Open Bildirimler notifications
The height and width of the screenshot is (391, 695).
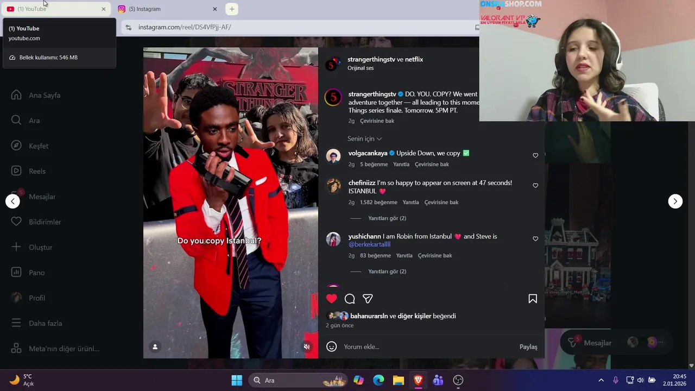click(45, 222)
